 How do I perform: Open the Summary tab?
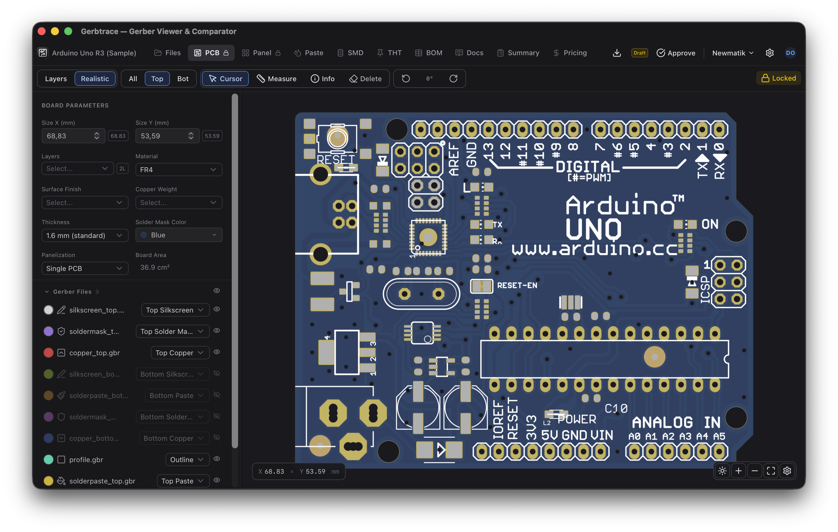coord(518,53)
